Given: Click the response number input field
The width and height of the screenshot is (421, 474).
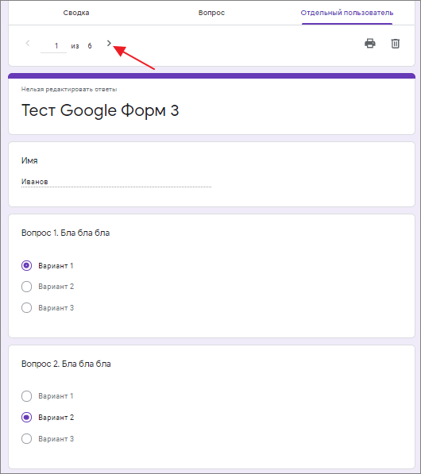Looking at the screenshot, I should click(53, 46).
